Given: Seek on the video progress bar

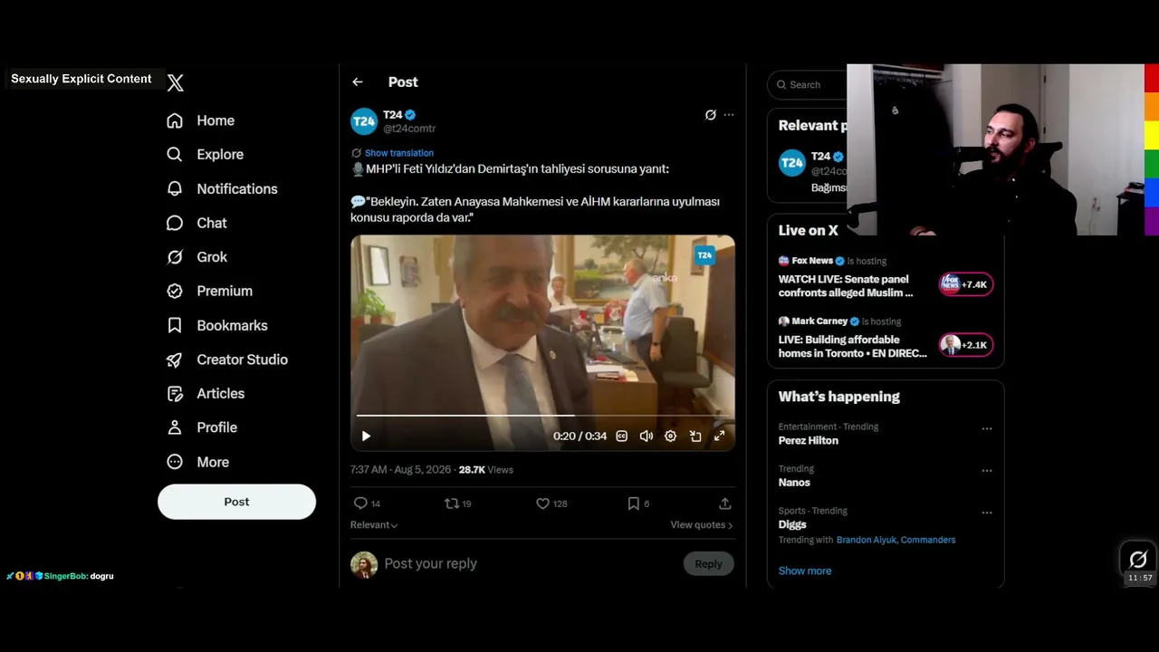Looking at the screenshot, I should tap(543, 416).
